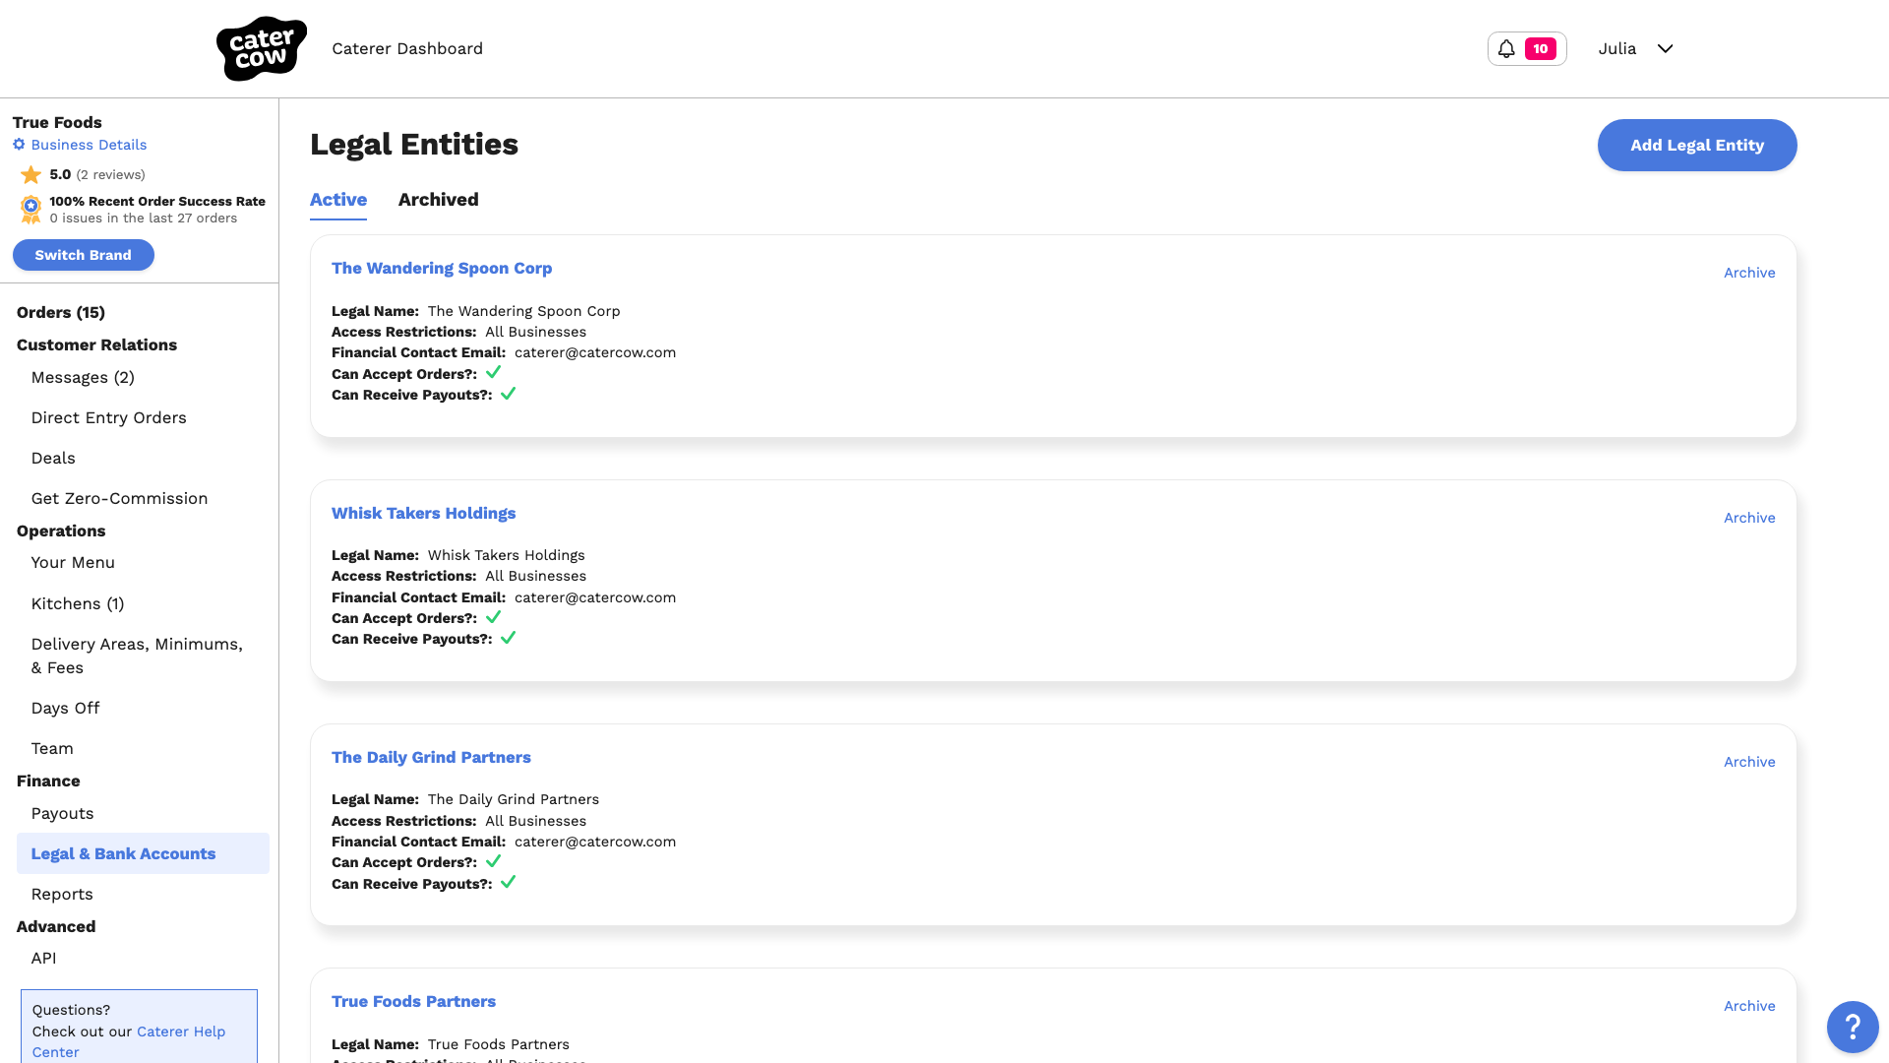Open Your Menu page

coord(73,562)
